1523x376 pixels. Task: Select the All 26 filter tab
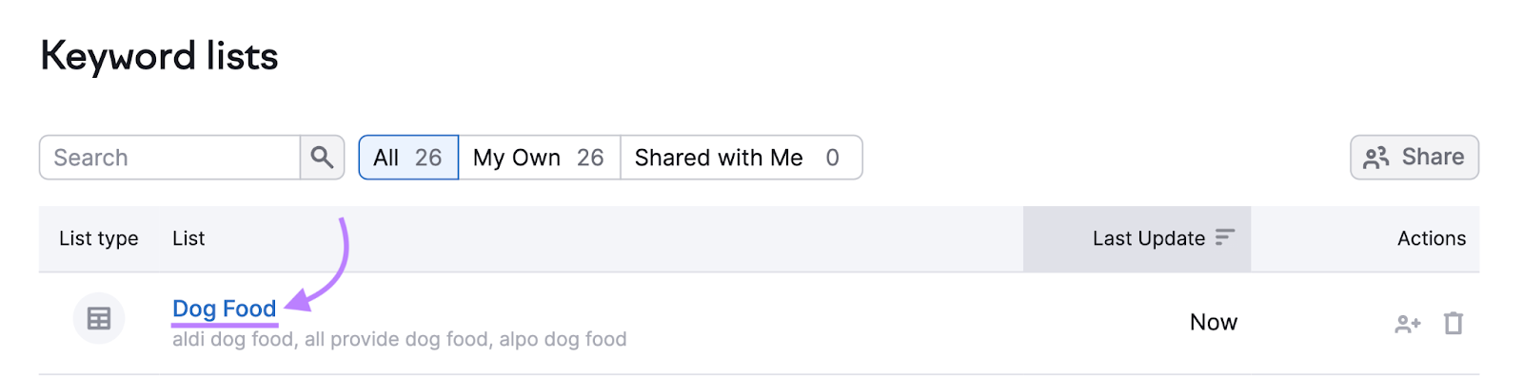(x=408, y=158)
